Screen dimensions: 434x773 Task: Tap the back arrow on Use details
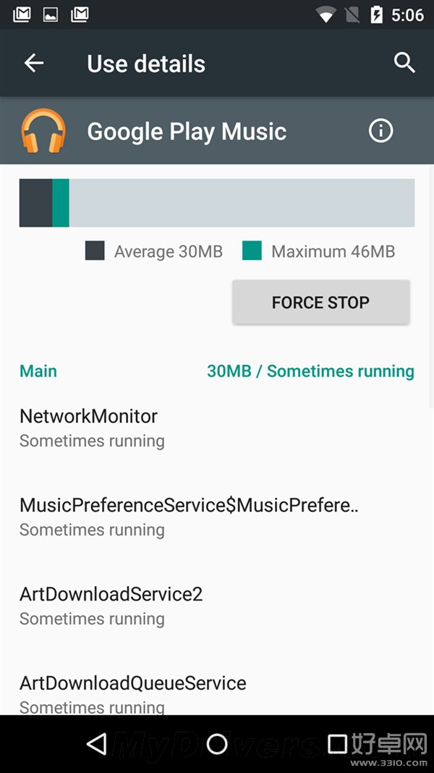[33, 63]
